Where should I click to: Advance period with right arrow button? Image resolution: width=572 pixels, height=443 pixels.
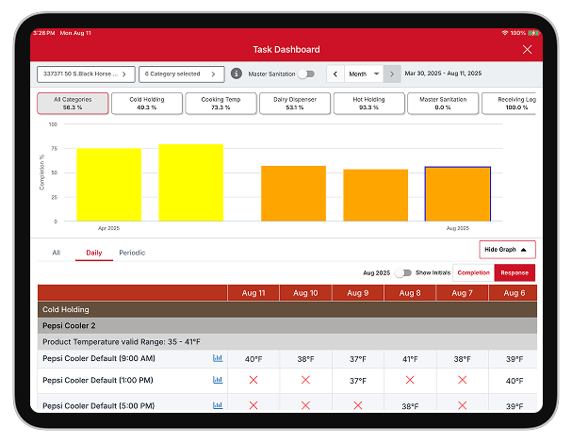click(x=392, y=74)
